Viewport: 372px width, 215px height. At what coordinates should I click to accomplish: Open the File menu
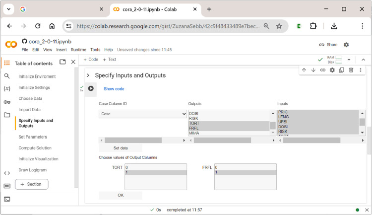25,50
